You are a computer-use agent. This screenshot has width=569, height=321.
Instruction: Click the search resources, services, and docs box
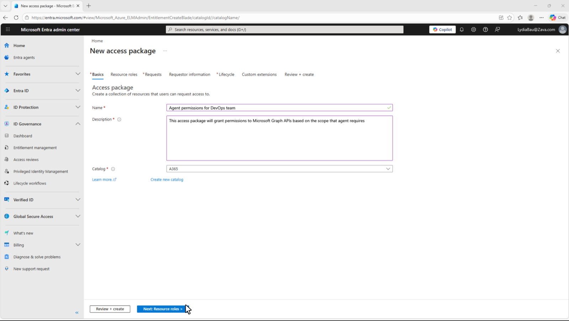(284, 30)
